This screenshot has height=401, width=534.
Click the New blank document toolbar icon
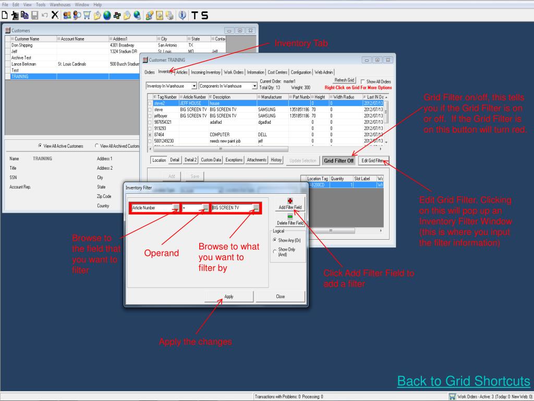point(5,15)
